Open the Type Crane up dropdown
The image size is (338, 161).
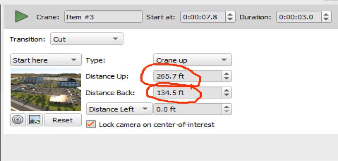(x=193, y=60)
